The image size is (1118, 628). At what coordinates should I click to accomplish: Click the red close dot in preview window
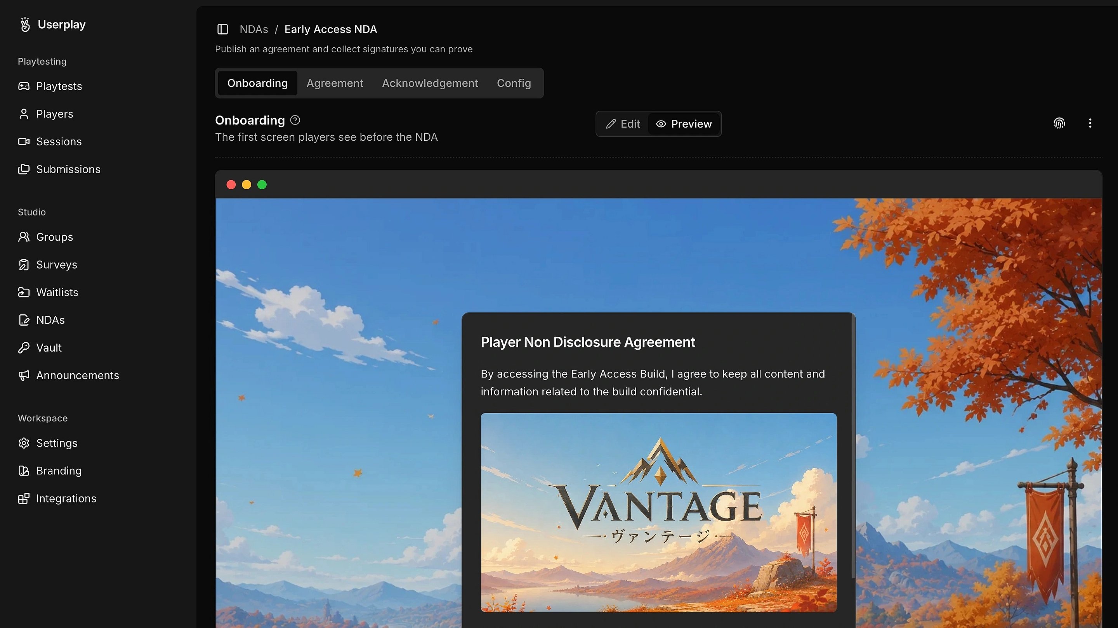pos(231,185)
